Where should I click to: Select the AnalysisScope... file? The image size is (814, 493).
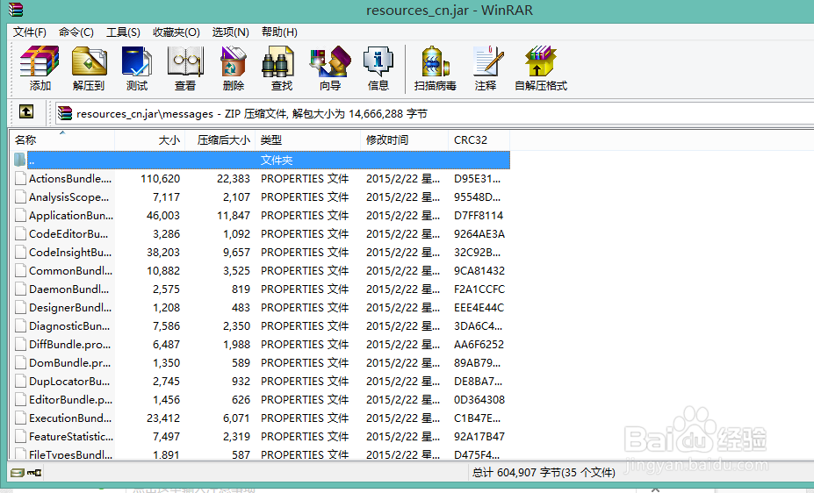pyautogui.click(x=68, y=197)
